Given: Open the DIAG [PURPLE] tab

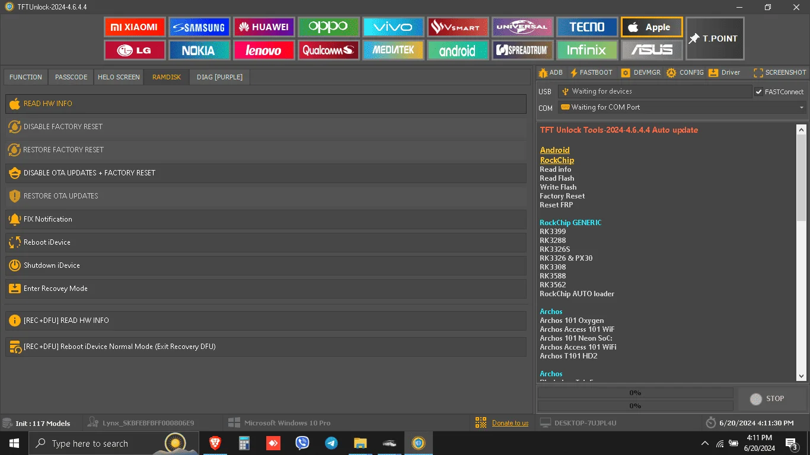Looking at the screenshot, I should pyautogui.click(x=219, y=77).
